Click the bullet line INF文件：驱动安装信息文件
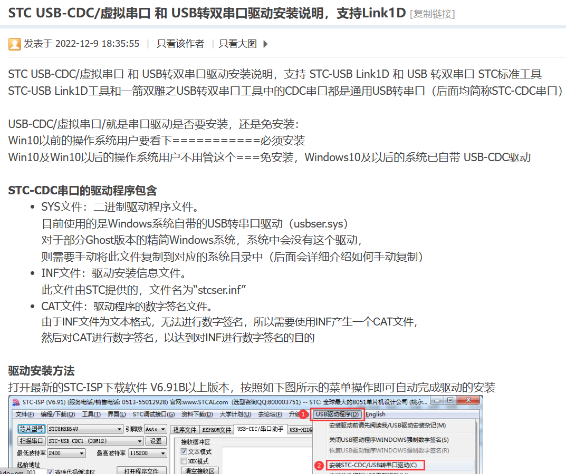566x474 pixels. tap(114, 273)
